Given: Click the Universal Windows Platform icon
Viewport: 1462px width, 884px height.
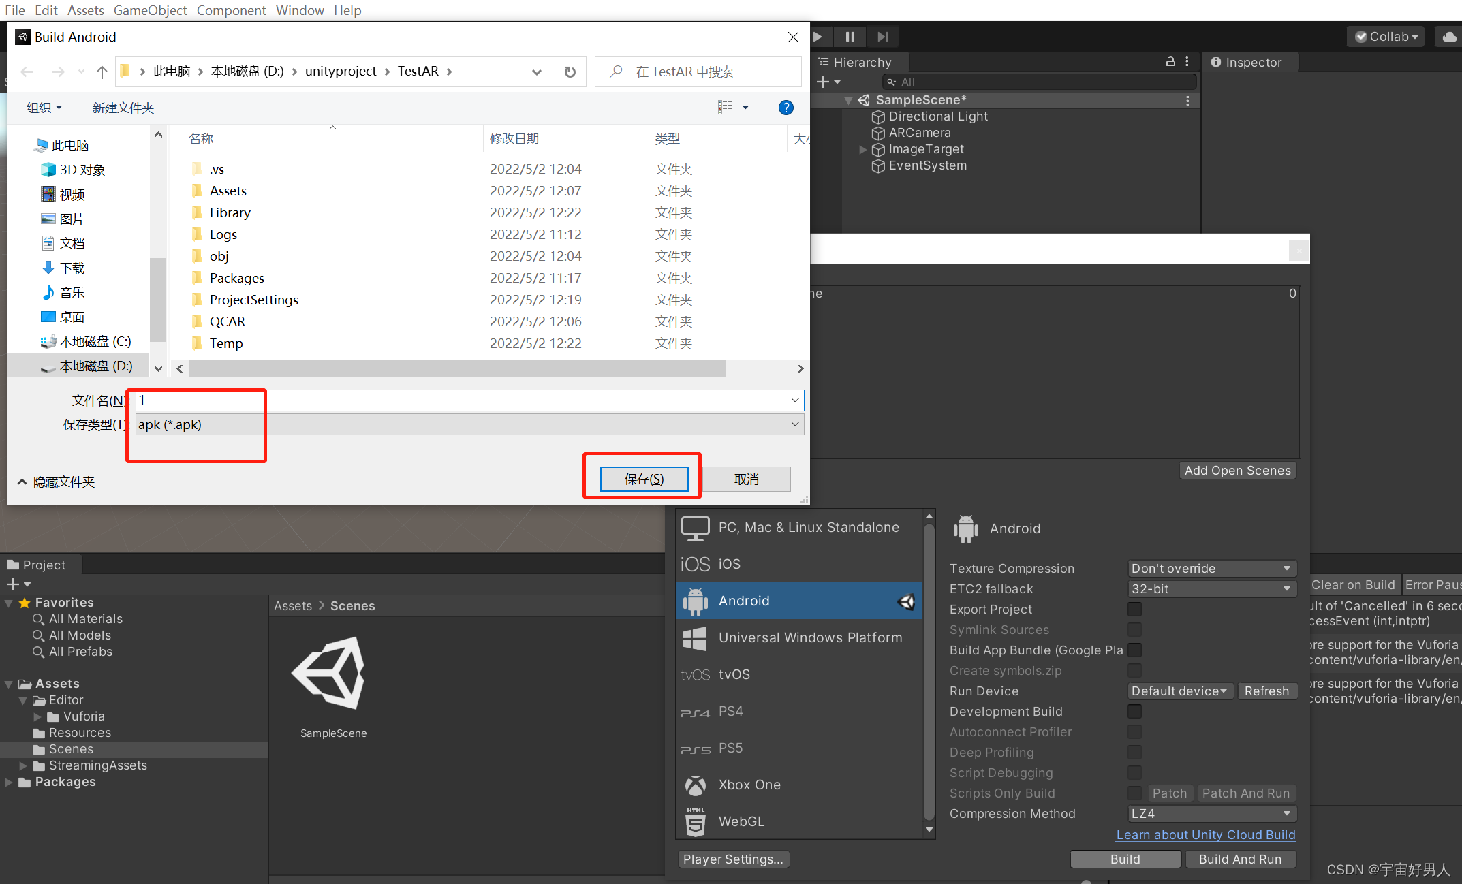Looking at the screenshot, I should (692, 639).
